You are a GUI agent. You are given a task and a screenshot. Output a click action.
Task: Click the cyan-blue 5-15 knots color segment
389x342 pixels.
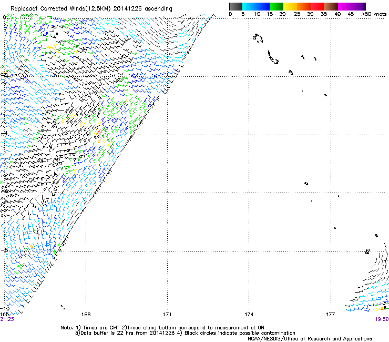(256, 6)
